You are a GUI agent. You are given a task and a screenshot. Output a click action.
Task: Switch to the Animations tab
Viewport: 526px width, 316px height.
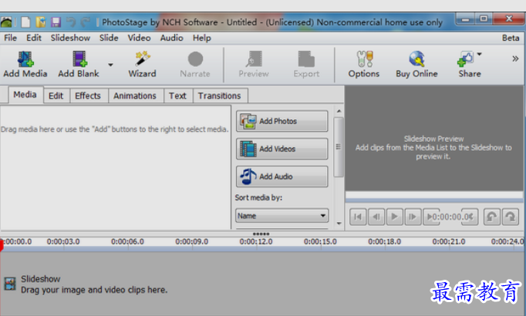point(135,96)
